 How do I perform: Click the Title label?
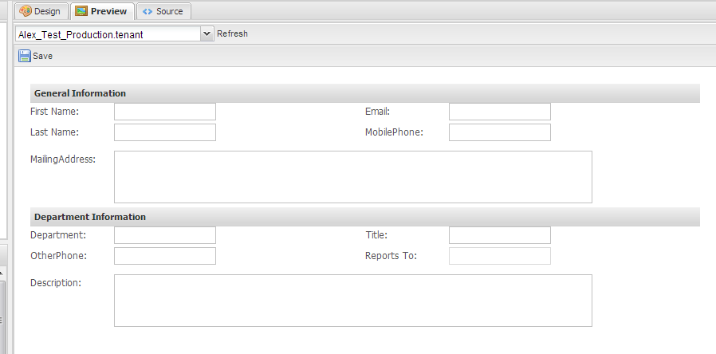coord(376,235)
